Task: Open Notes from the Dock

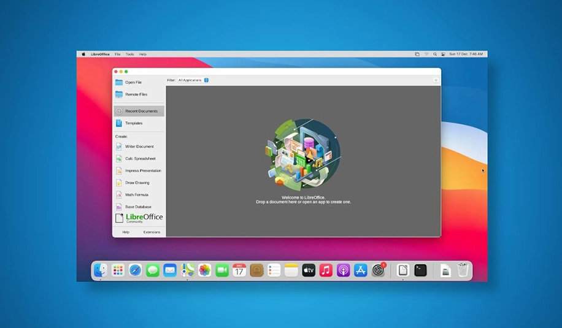Action: [x=291, y=270]
